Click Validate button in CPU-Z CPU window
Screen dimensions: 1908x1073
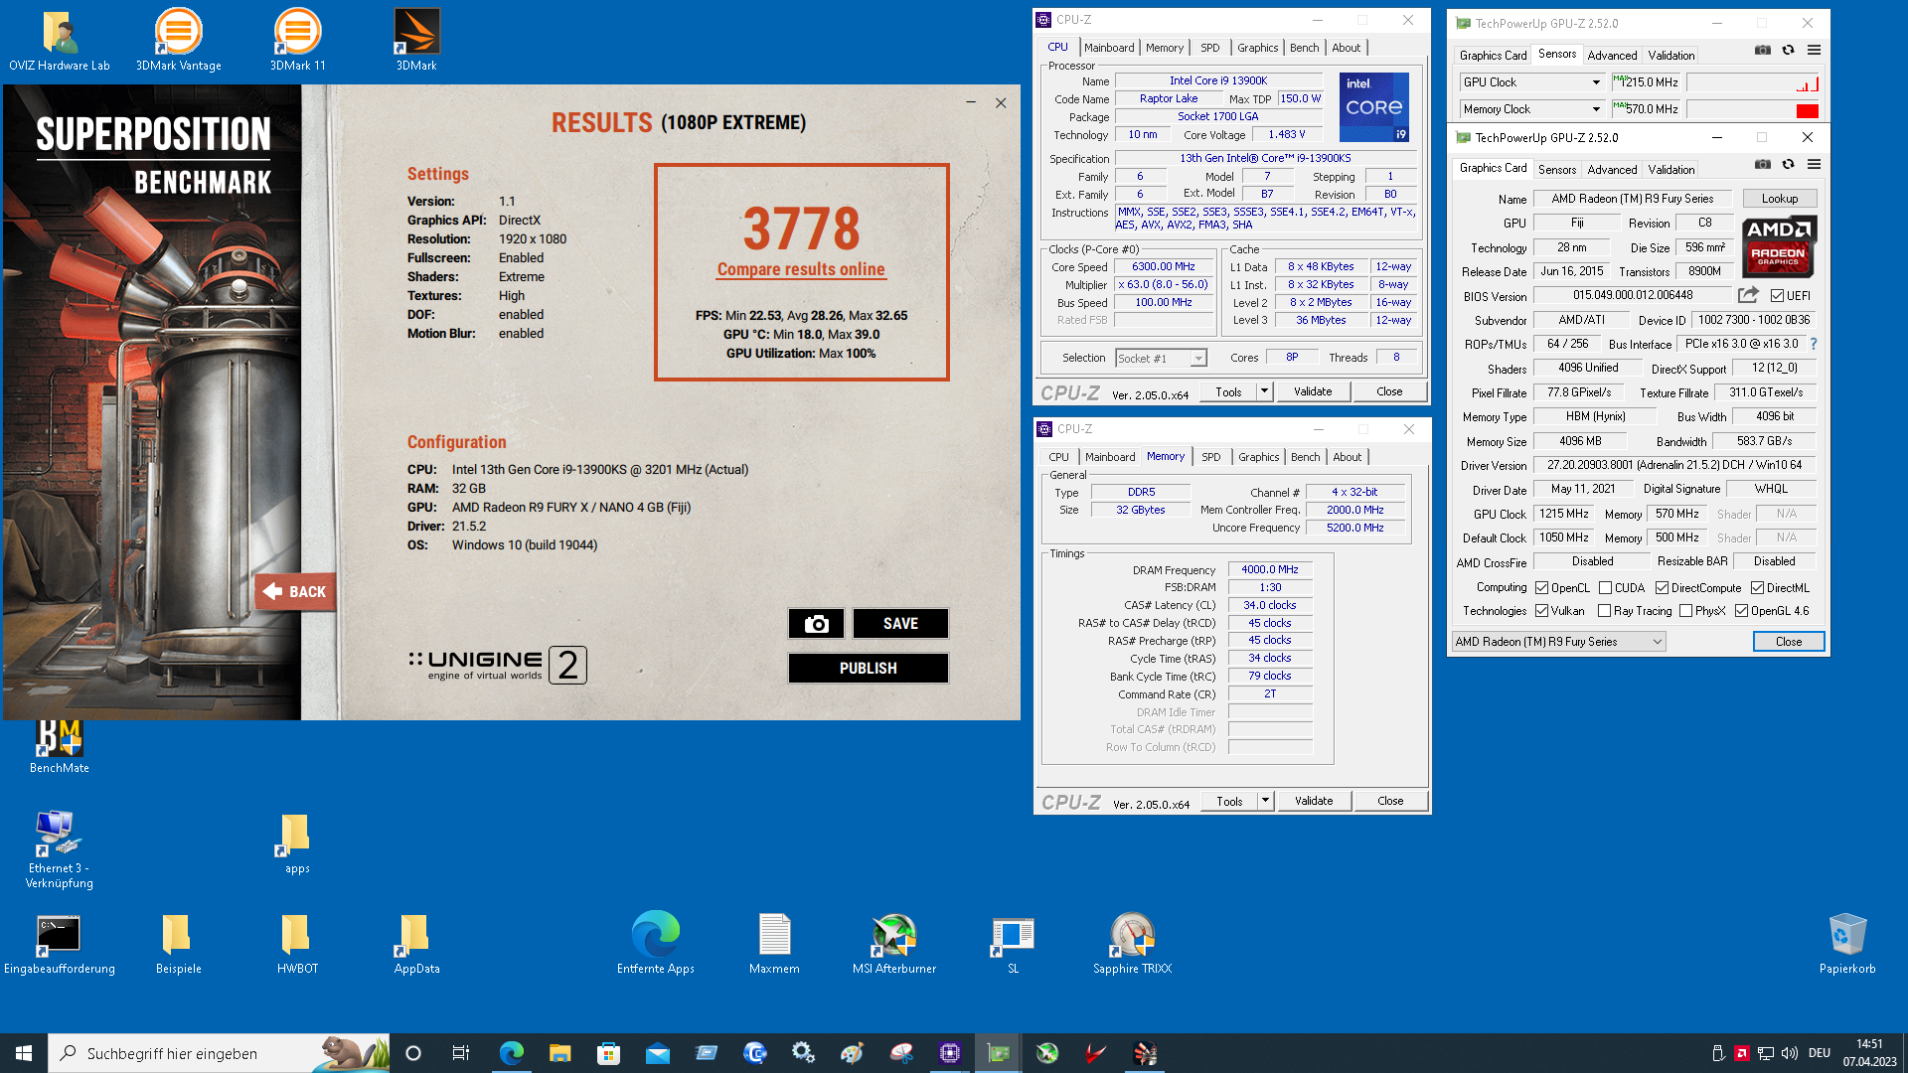pyautogui.click(x=1313, y=391)
